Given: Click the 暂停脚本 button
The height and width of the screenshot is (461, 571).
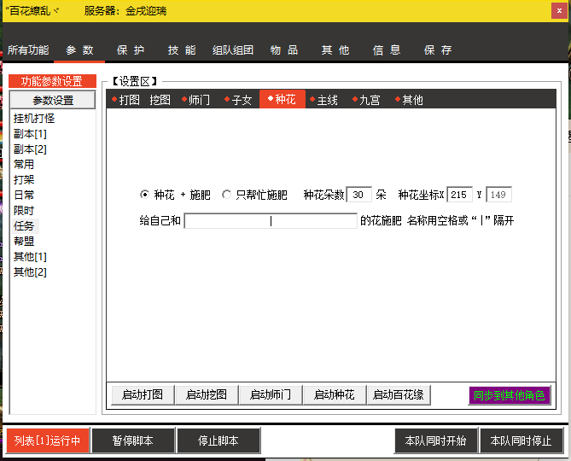Looking at the screenshot, I should click(x=133, y=441).
